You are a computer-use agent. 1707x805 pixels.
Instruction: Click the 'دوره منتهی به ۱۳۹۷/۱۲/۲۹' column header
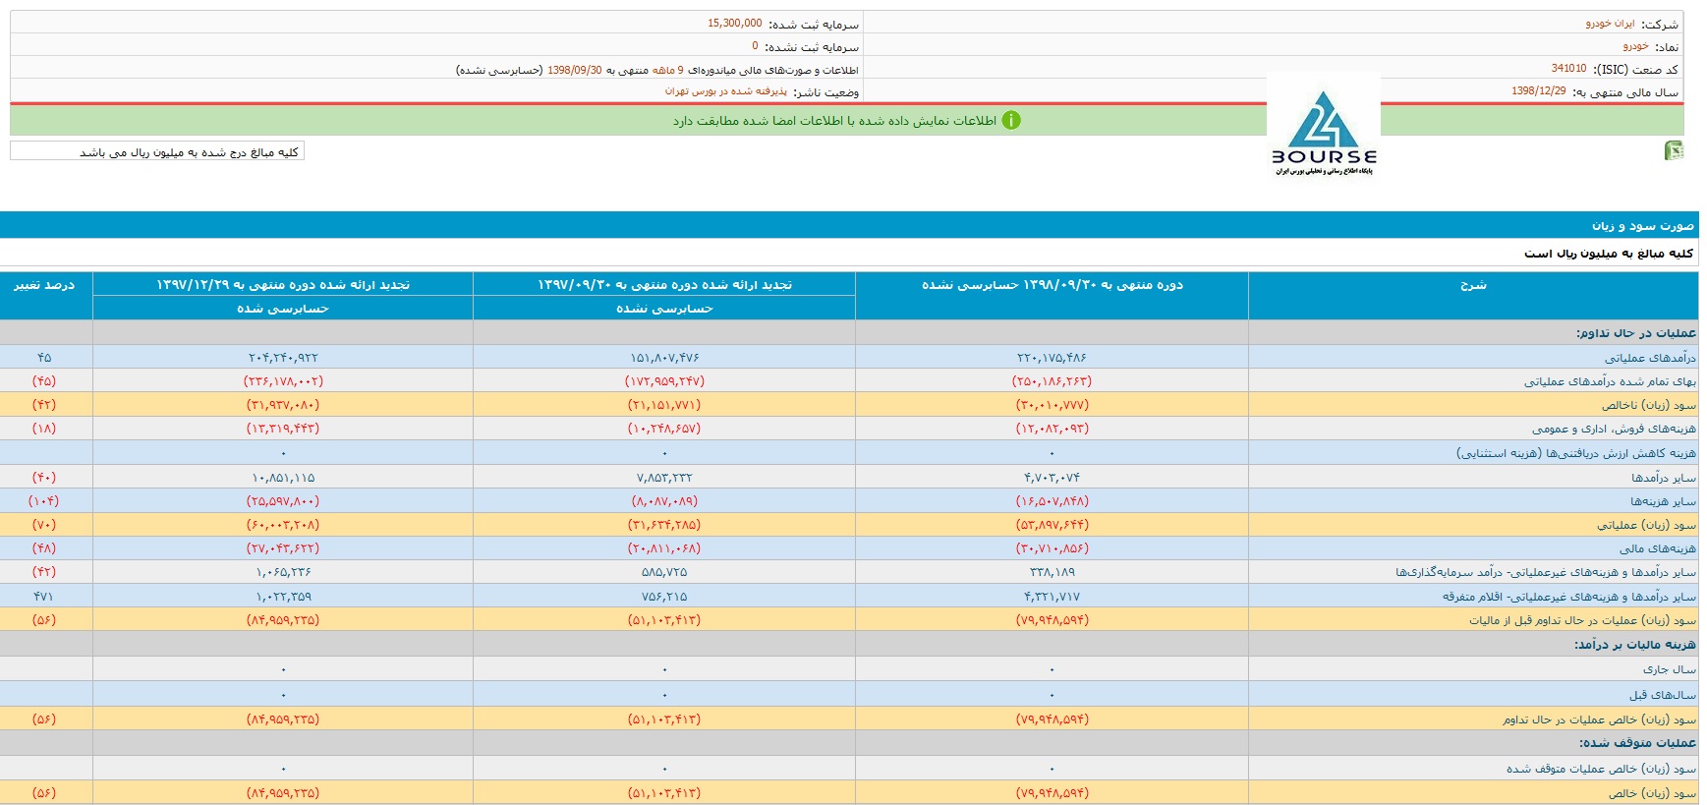point(283,285)
